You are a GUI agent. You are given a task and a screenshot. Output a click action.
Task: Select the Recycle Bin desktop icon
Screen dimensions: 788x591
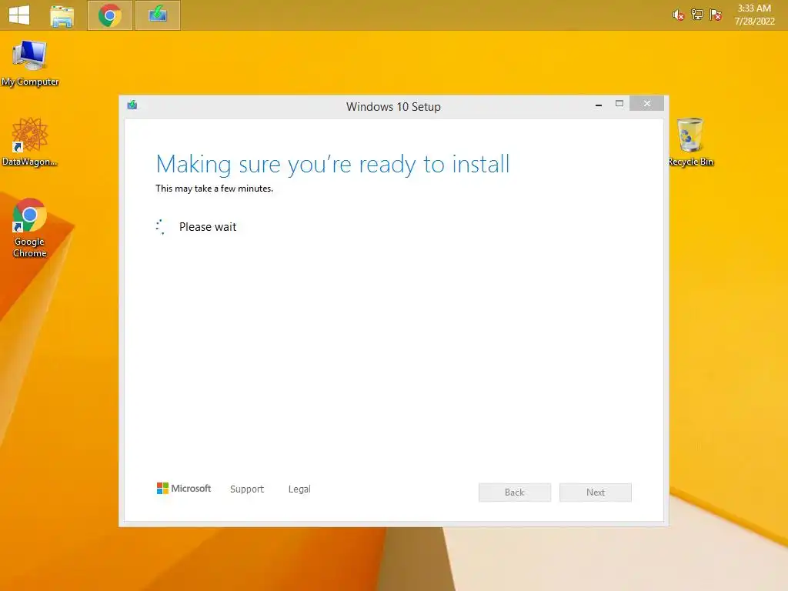pyautogui.click(x=690, y=142)
